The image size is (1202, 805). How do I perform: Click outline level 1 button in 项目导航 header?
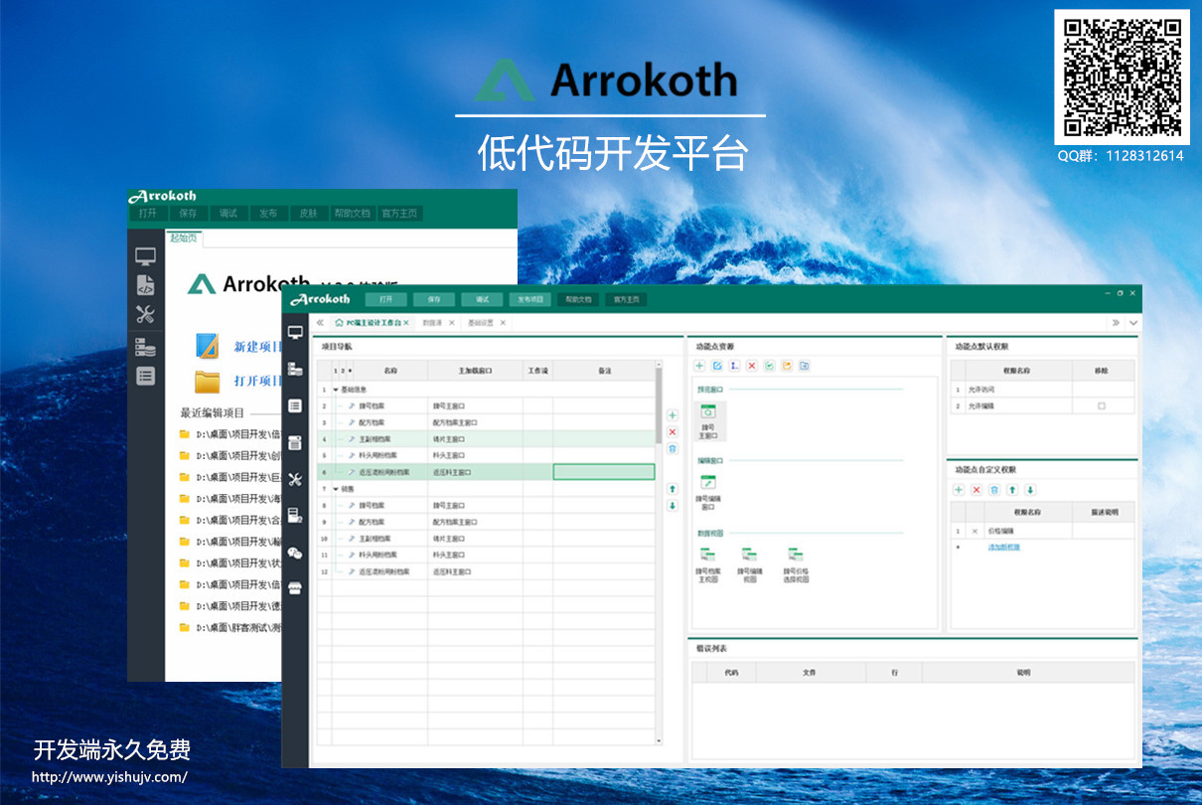click(335, 371)
